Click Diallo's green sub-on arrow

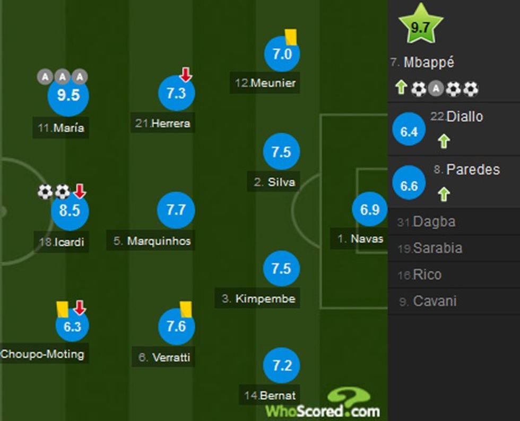pyautogui.click(x=444, y=141)
